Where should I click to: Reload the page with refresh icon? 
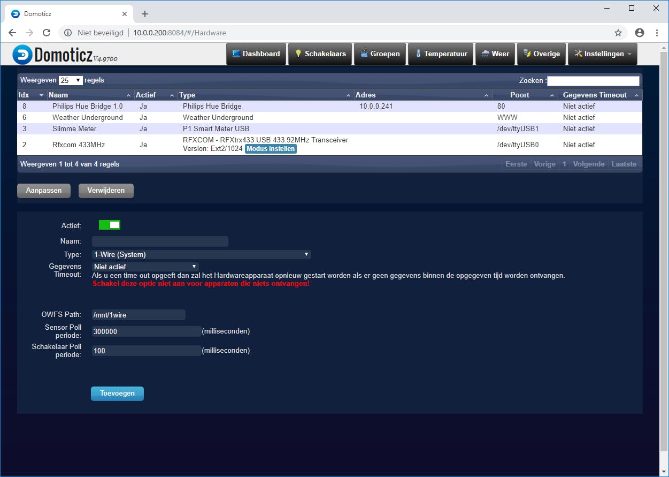47,33
